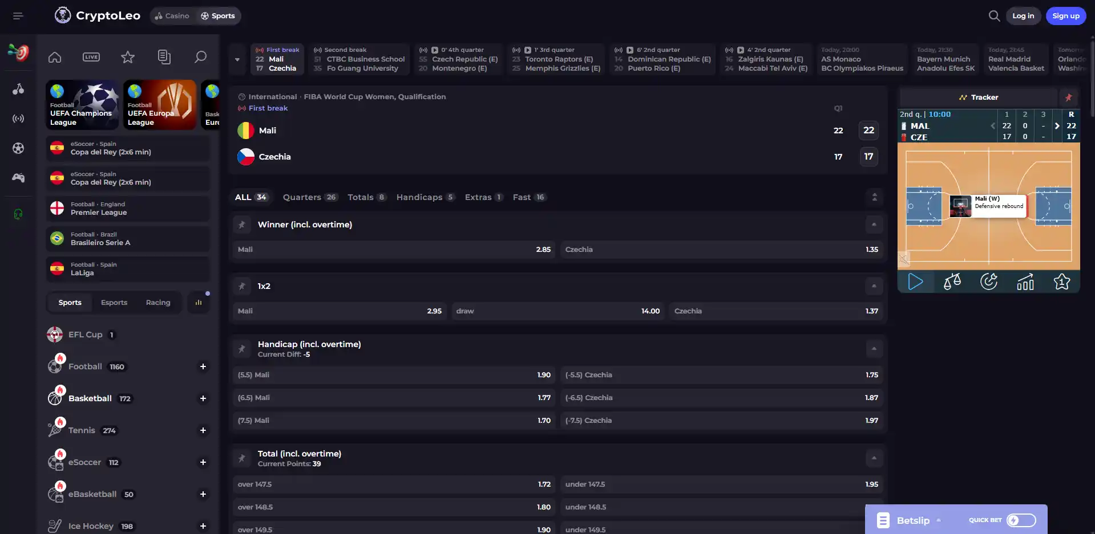
Task: Open tracker statistics chart icon
Action: (1025, 282)
